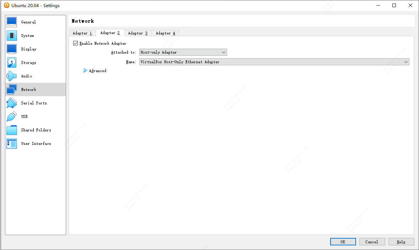Click the Cancel button
The image size is (419, 250).
tap(372, 242)
